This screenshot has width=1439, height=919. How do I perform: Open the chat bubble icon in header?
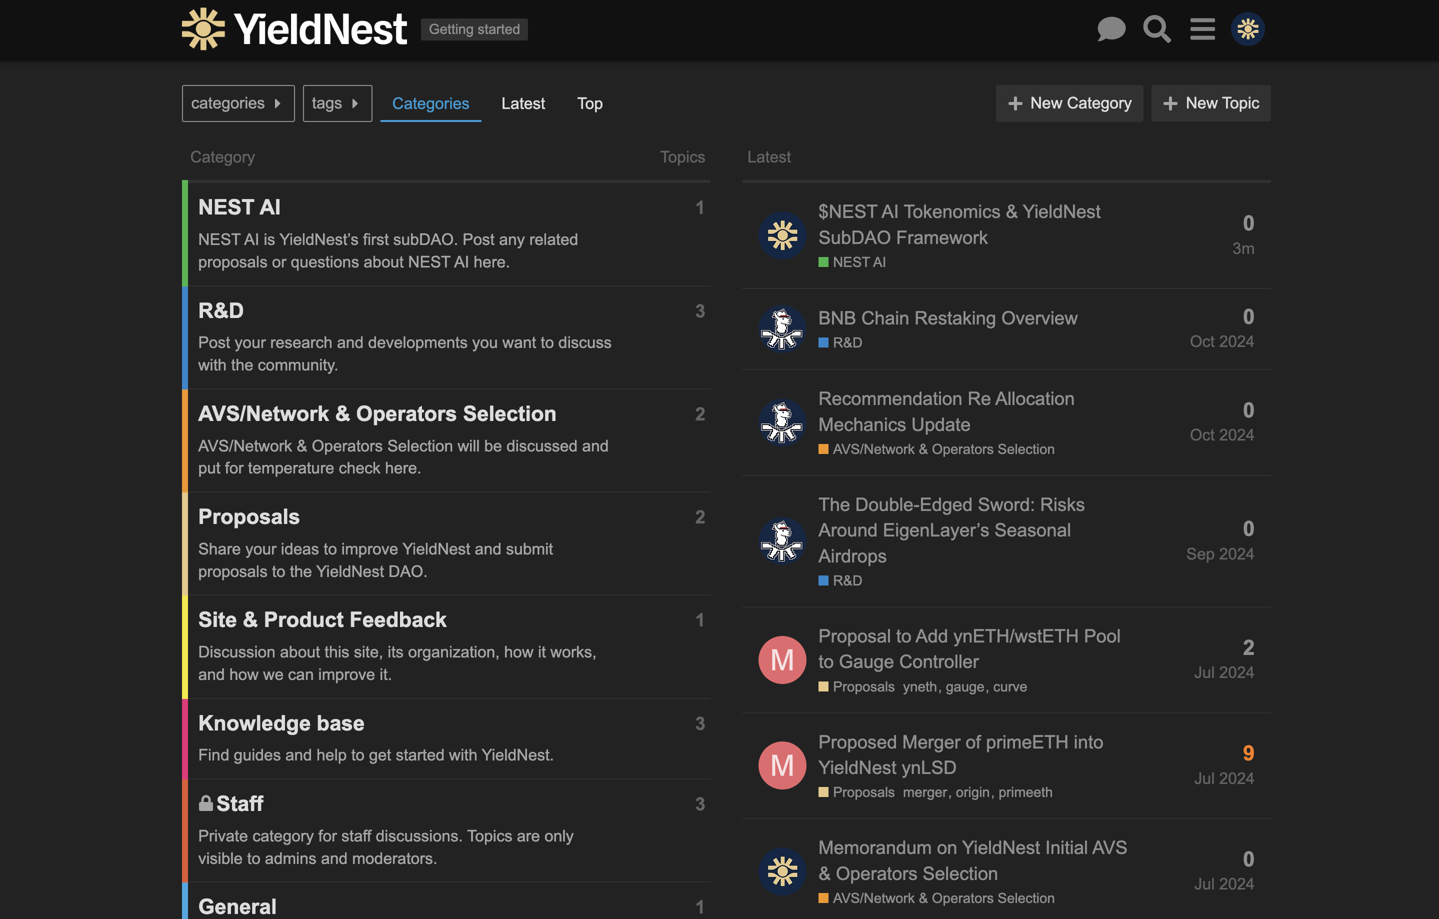tap(1111, 28)
